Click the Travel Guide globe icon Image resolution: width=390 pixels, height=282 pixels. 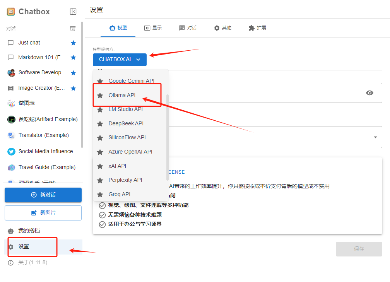point(11,167)
